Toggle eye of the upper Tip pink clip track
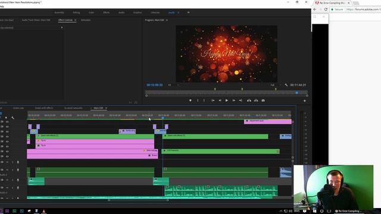 [7, 141]
